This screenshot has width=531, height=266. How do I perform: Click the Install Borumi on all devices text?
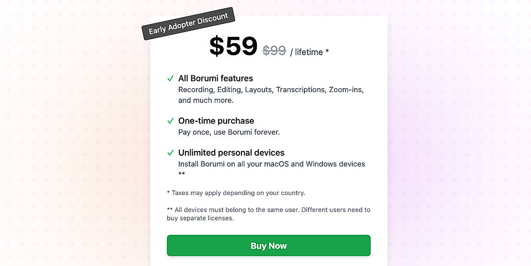tap(272, 164)
